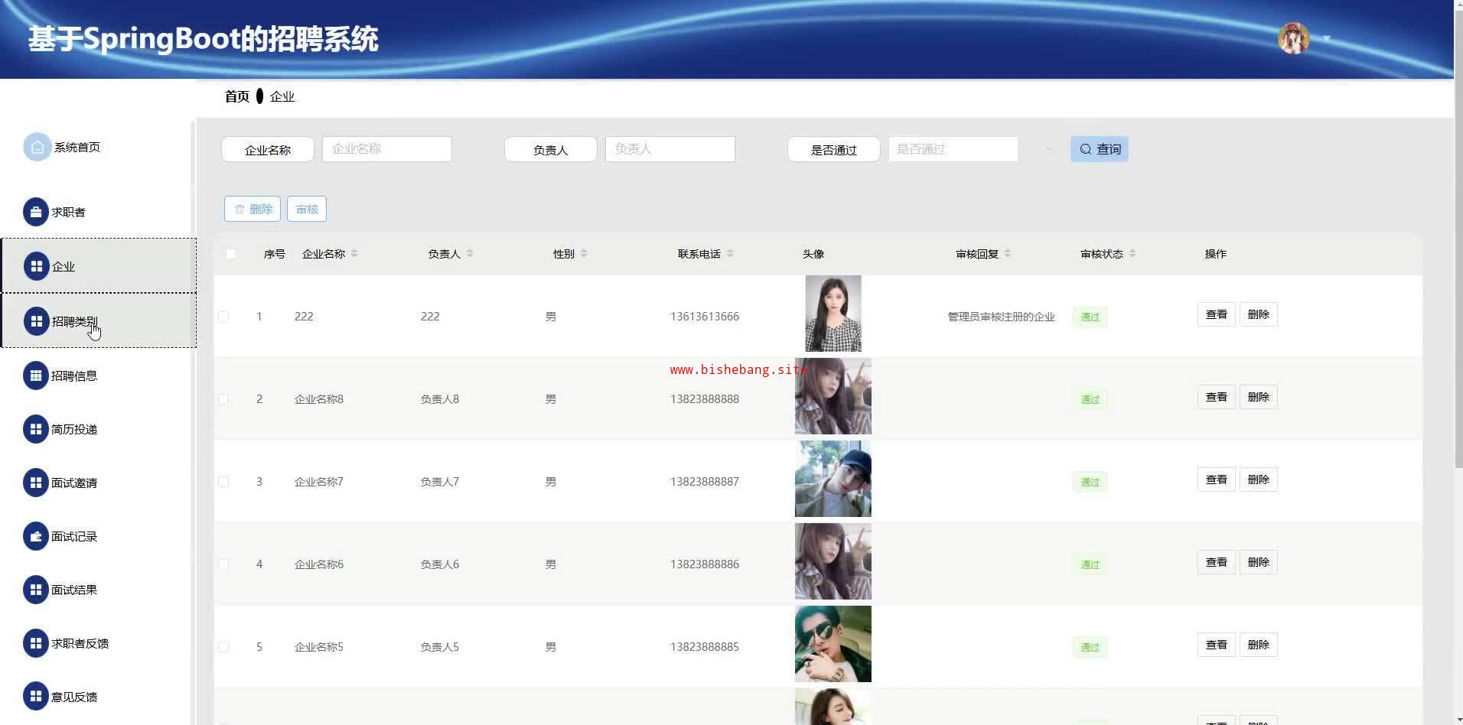Image resolution: width=1463 pixels, height=725 pixels.
Task: Click the 负责人6 cell
Action: pyautogui.click(x=440, y=564)
